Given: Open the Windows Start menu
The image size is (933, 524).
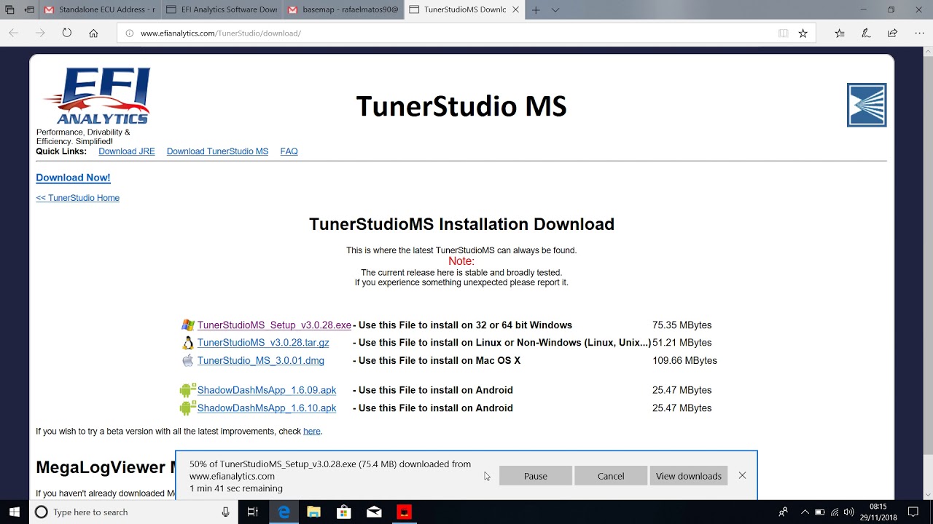Looking at the screenshot, I should pos(15,512).
